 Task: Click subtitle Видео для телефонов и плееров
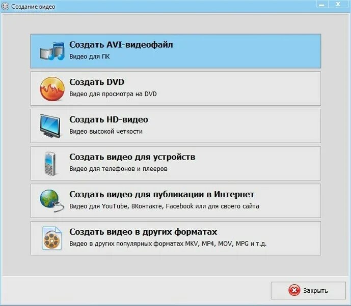click(118, 169)
